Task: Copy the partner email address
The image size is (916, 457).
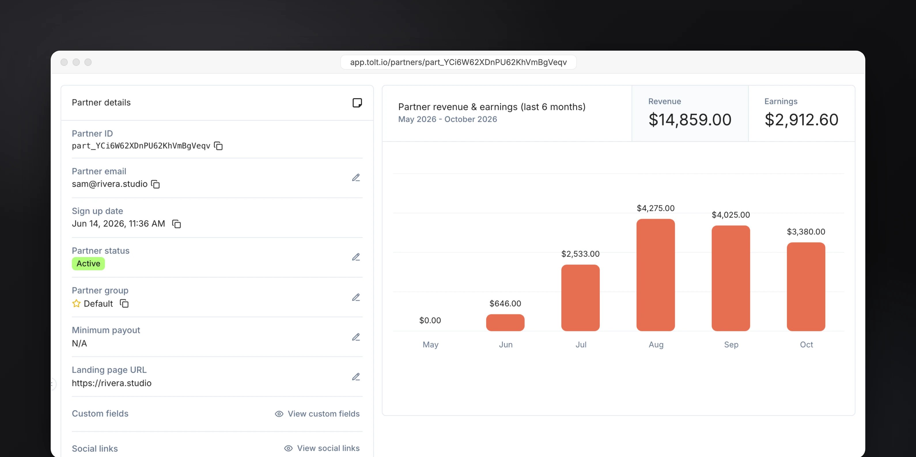Action: point(155,184)
